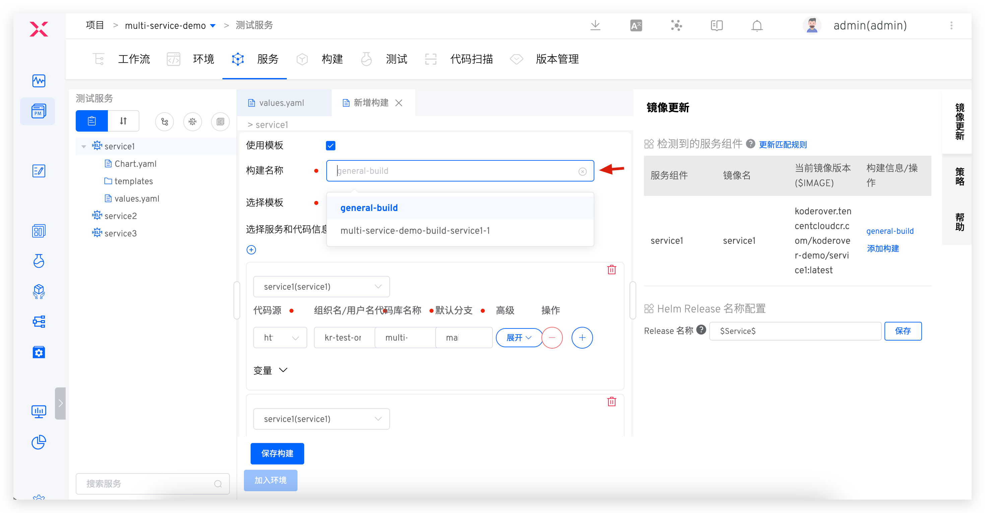Select service3 in the tree
Image resolution: width=985 pixels, height=513 pixels.
pyautogui.click(x=114, y=233)
